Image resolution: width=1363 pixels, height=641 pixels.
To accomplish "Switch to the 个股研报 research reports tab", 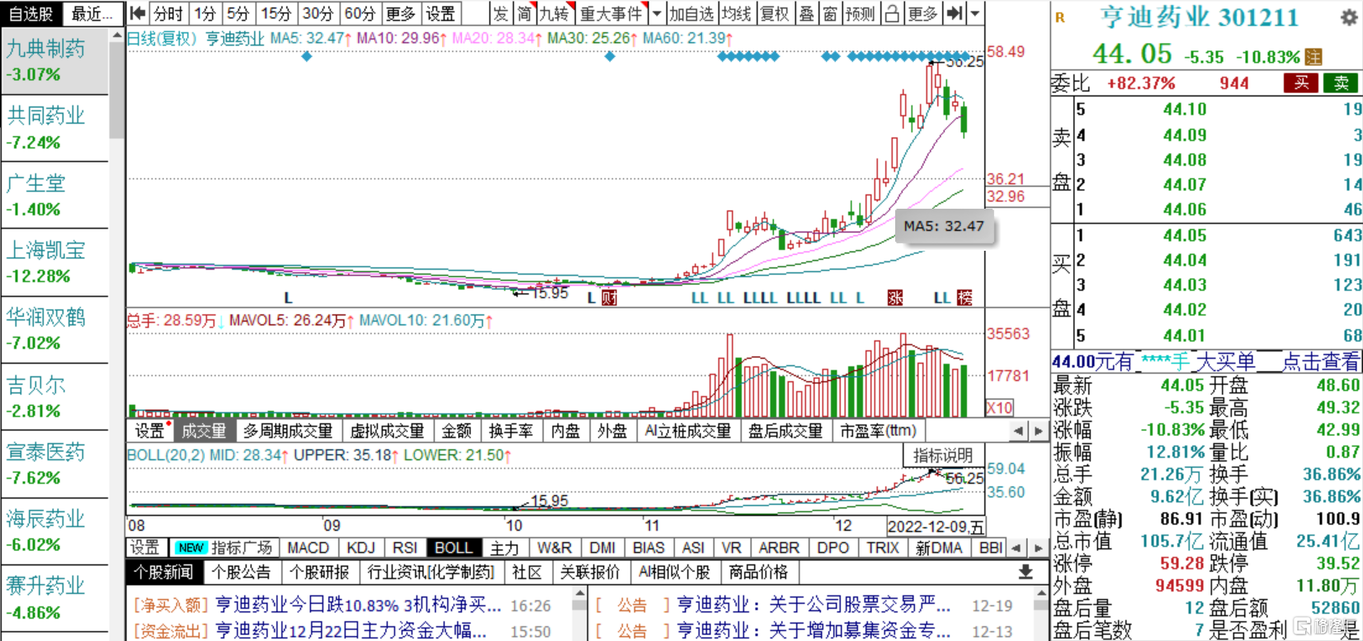I will tap(319, 572).
